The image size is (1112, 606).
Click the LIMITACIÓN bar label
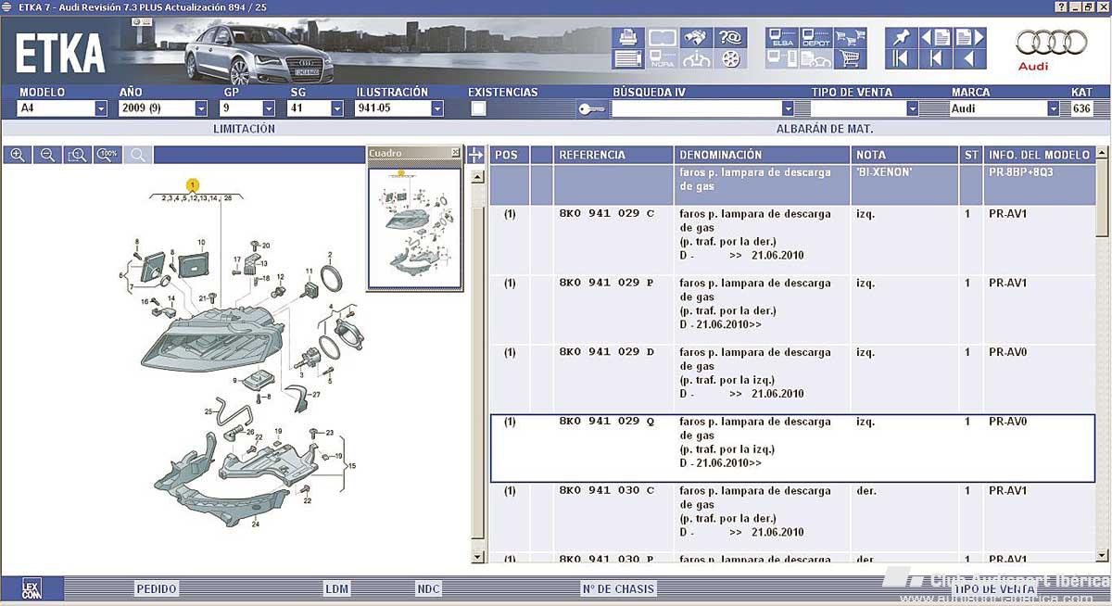point(245,129)
